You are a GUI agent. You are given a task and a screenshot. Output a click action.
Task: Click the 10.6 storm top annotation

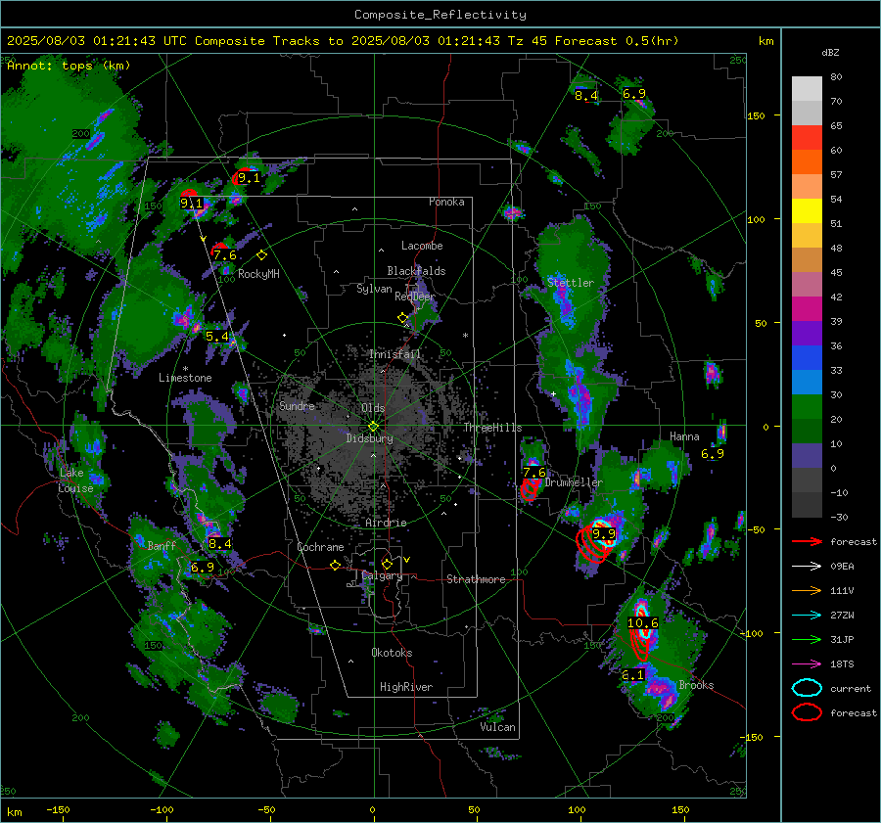pyautogui.click(x=643, y=623)
